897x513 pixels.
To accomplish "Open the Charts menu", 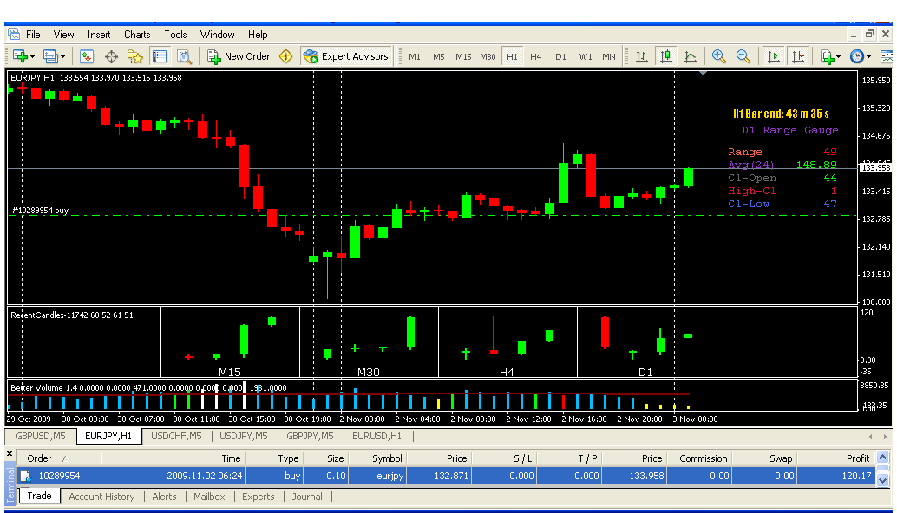I will point(137,35).
